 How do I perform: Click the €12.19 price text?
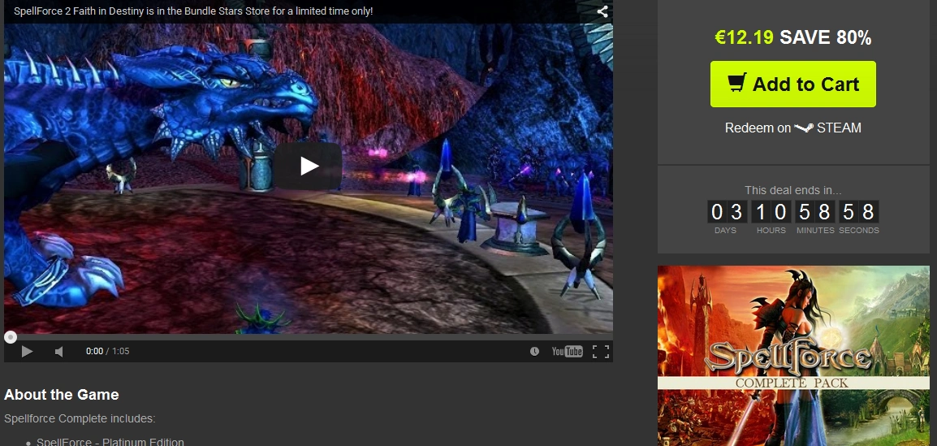pyautogui.click(x=744, y=37)
